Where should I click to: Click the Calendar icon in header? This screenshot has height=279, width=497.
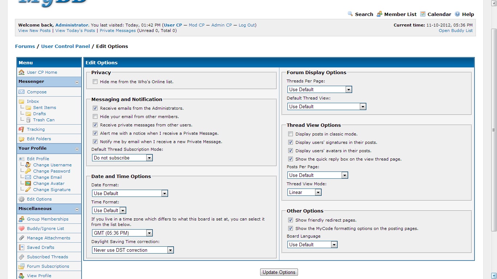(423, 14)
